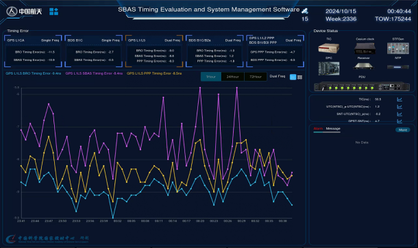Click the China Aerospace logo at top left
The height and width of the screenshot is (248, 418).
(x=24, y=12)
